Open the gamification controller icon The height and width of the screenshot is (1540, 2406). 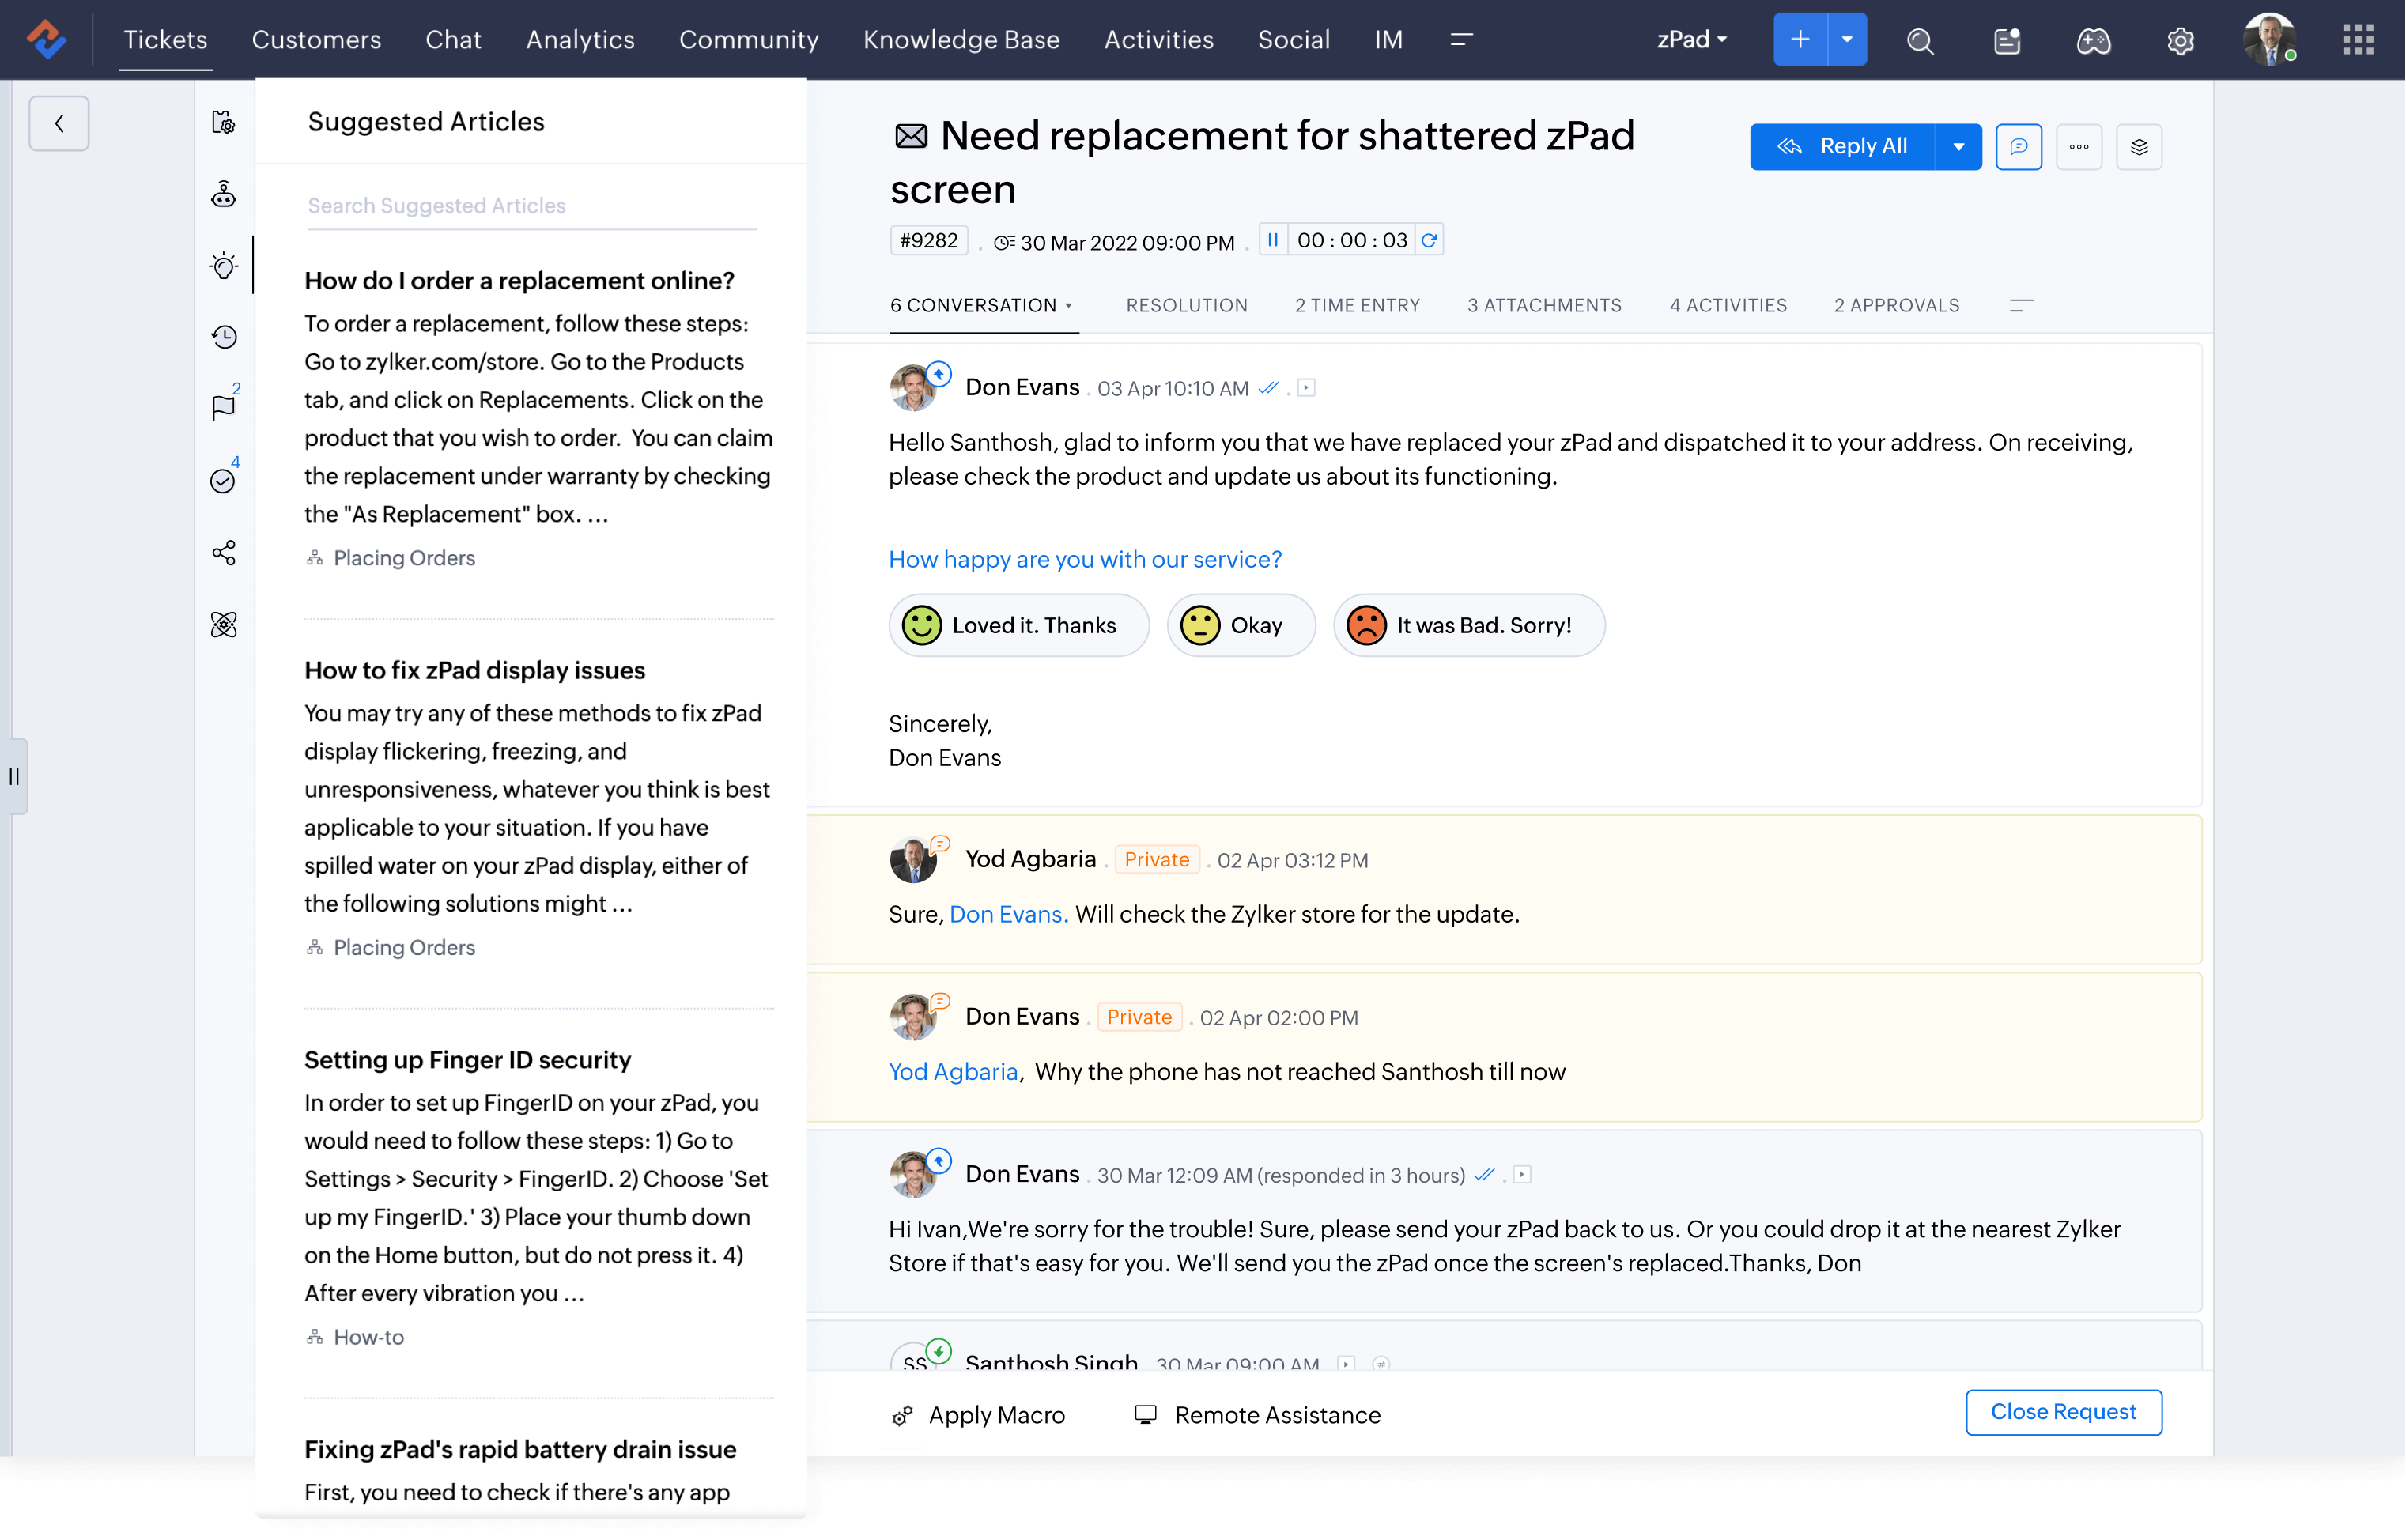tap(2094, 40)
